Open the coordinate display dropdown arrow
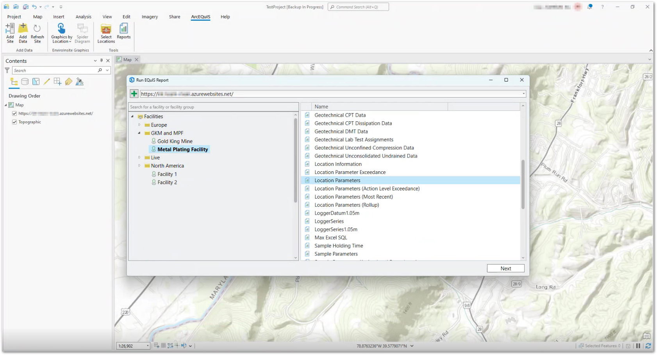This screenshot has height=355, width=657. pyautogui.click(x=412, y=346)
